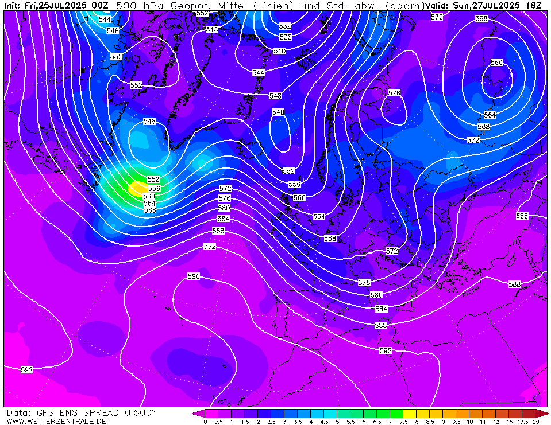This screenshot has width=551, height=425.
Task: Click the legend value 0.5
Action: (x=218, y=422)
